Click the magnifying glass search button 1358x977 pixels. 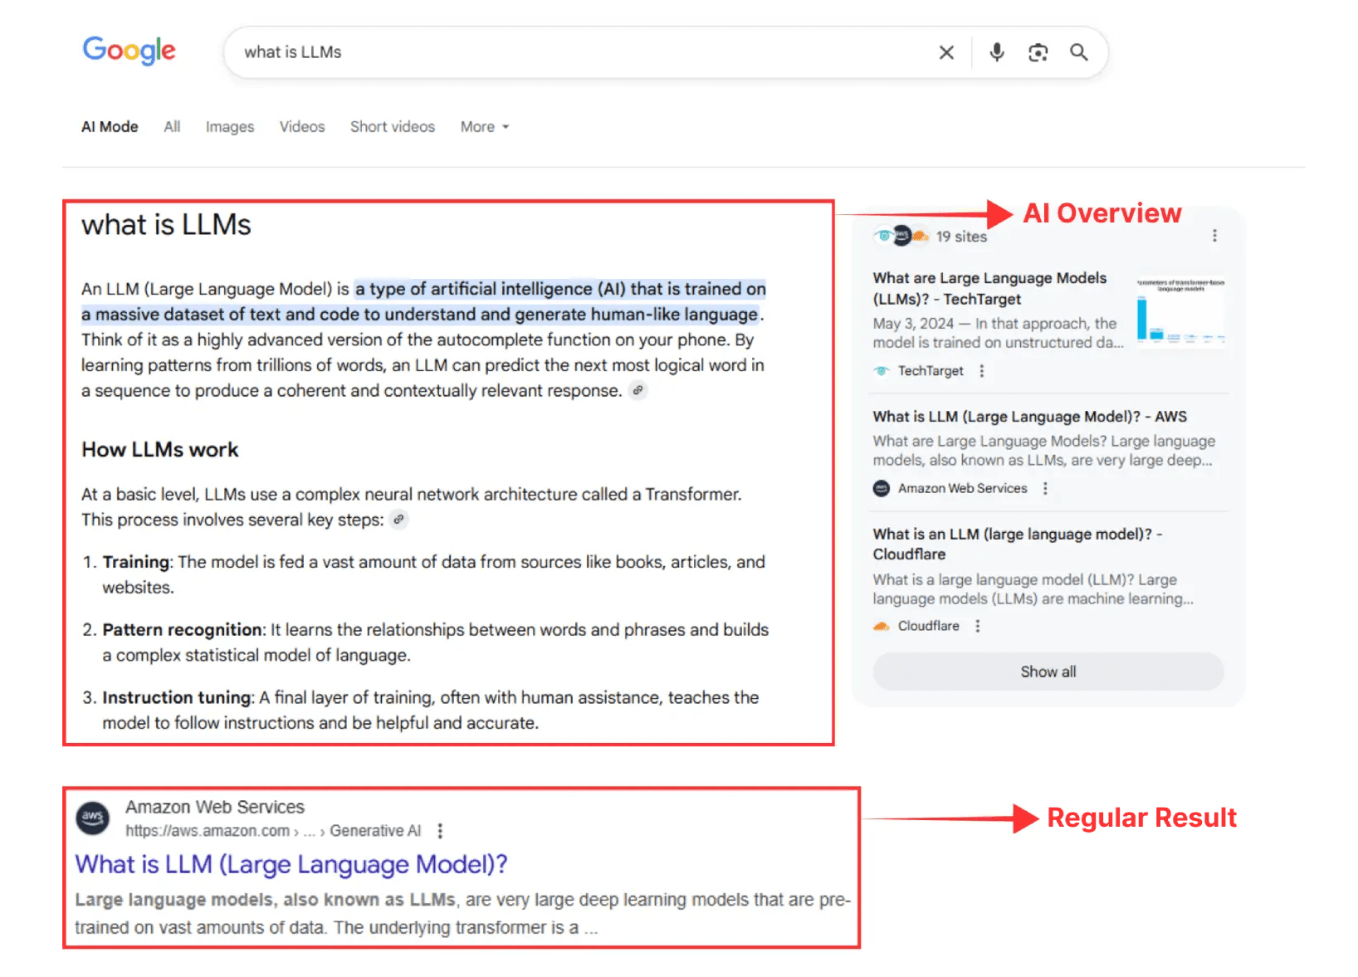click(x=1078, y=52)
